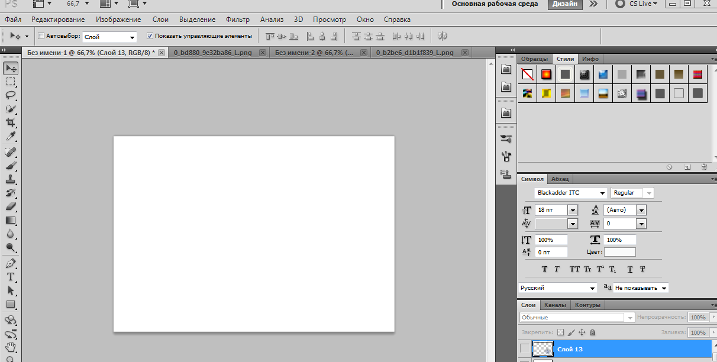Toggle All Caps (TT) text style
This screenshot has width=717, height=362.
click(x=574, y=269)
